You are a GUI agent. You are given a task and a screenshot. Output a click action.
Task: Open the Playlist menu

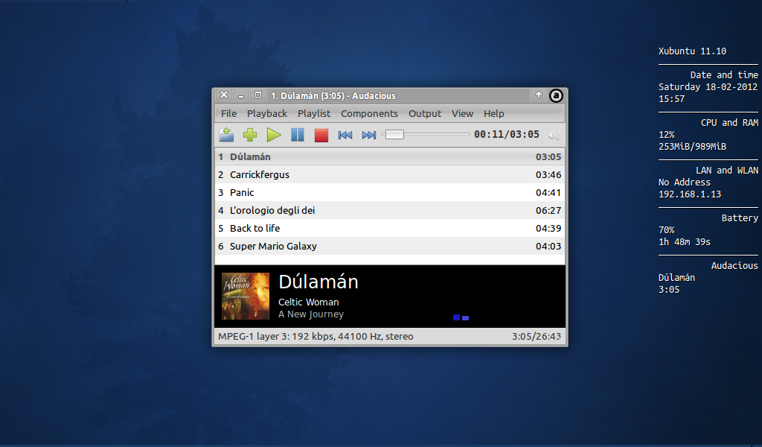pos(314,113)
